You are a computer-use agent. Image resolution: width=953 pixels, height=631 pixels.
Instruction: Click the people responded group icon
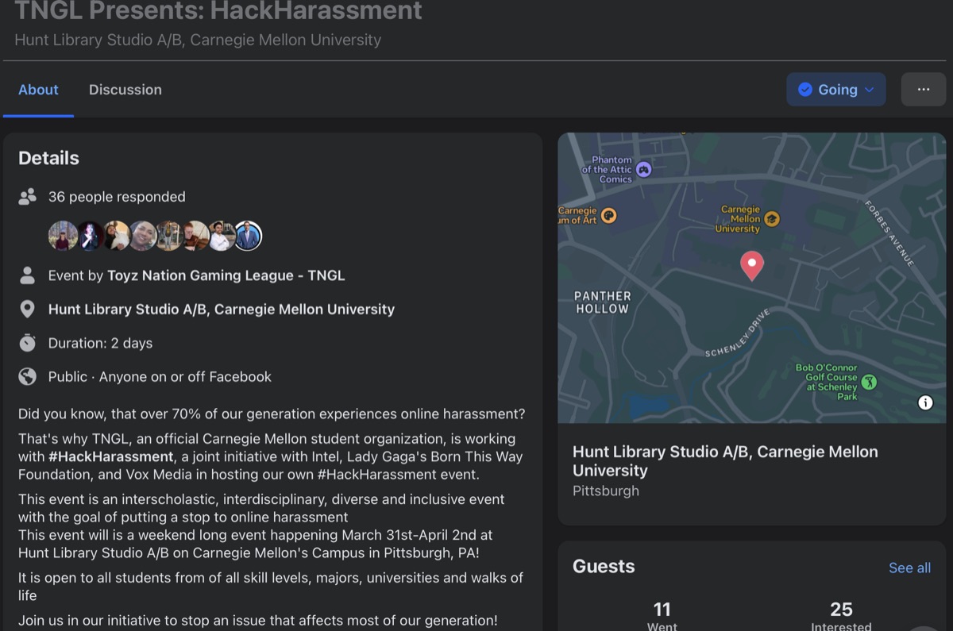click(x=28, y=197)
